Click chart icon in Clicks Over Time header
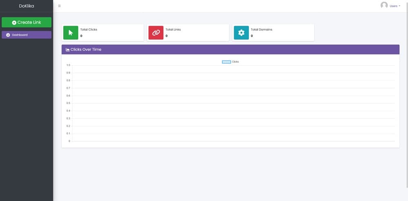The width and height of the screenshot is (408, 201). [x=68, y=49]
